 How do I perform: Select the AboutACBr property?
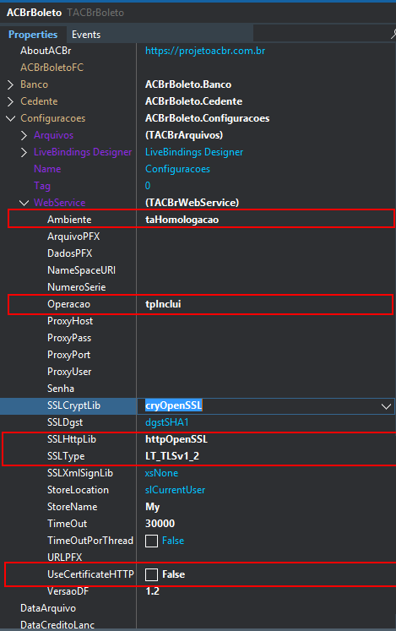point(46,51)
